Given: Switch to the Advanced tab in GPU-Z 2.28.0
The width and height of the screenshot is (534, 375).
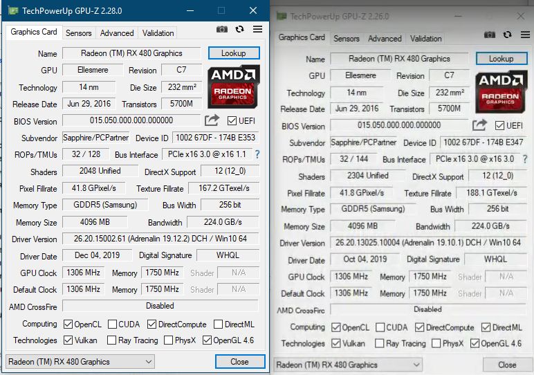Looking at the screenshot, I should [x=117, y=33].
